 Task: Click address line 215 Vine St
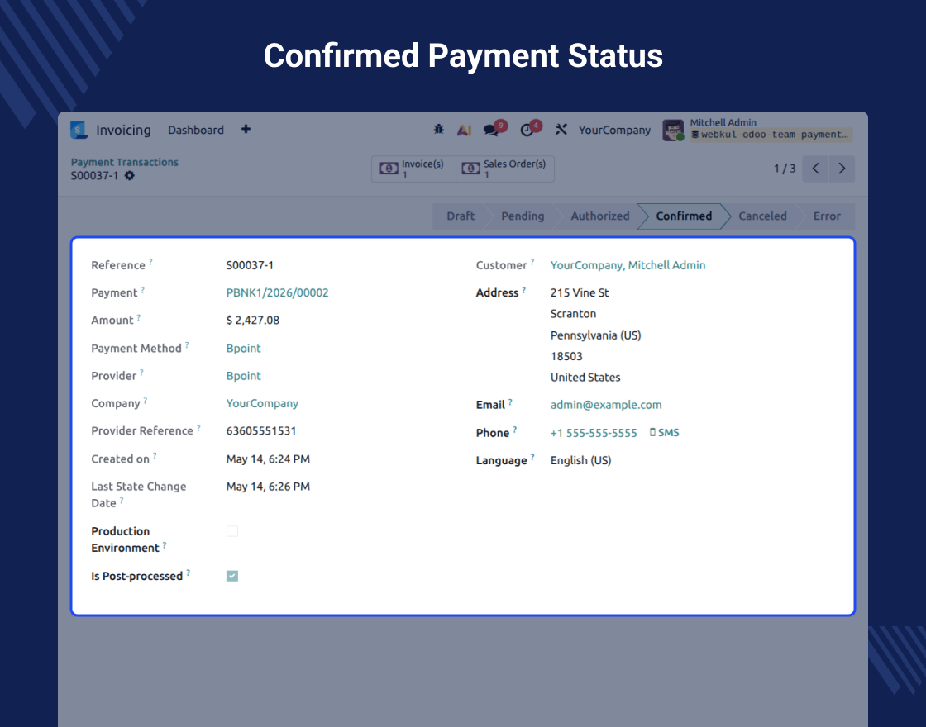580,292
